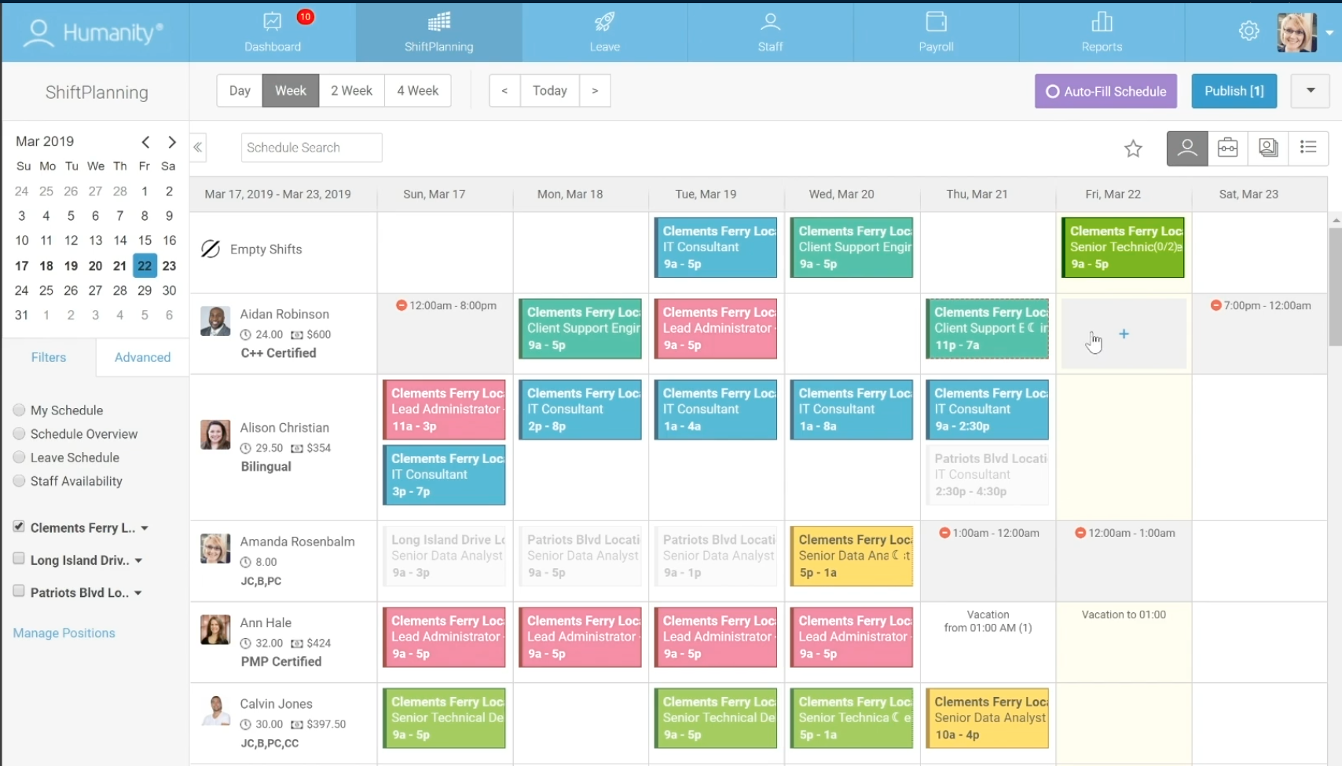1342x766 pixels.
Task: Select the Staff Availability radio option
Action: click(19, 481)
